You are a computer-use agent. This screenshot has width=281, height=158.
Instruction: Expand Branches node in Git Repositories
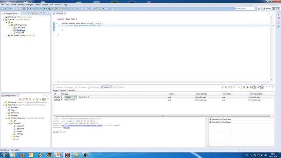click(x=6, y=108)
